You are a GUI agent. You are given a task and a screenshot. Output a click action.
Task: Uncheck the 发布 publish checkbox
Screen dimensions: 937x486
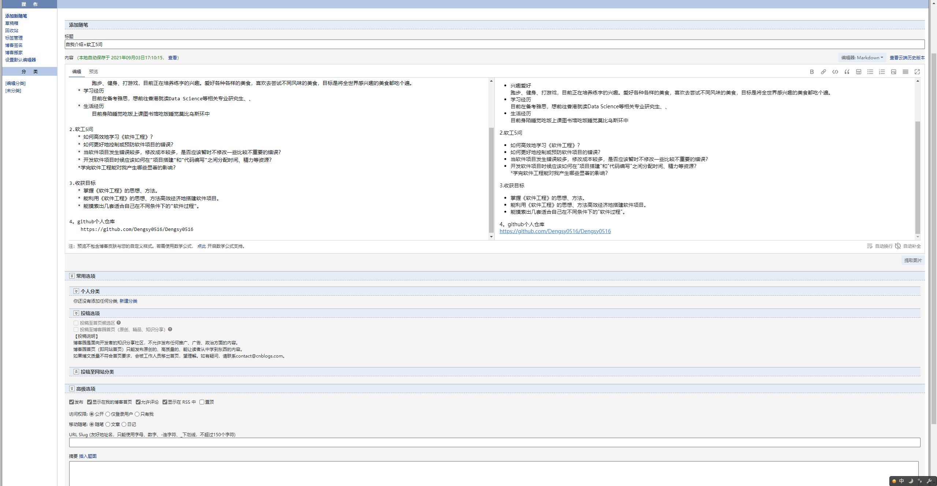(x=72, y=402)
